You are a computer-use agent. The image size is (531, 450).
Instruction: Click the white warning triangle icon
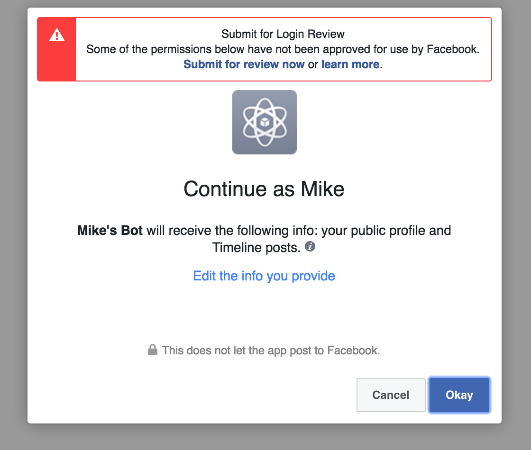click(x=57, y=35)
